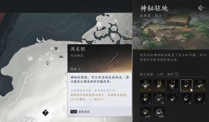Click the 神秘驻地 location preview image
This screenshot has height=122, width=209.
pos(171,31)
